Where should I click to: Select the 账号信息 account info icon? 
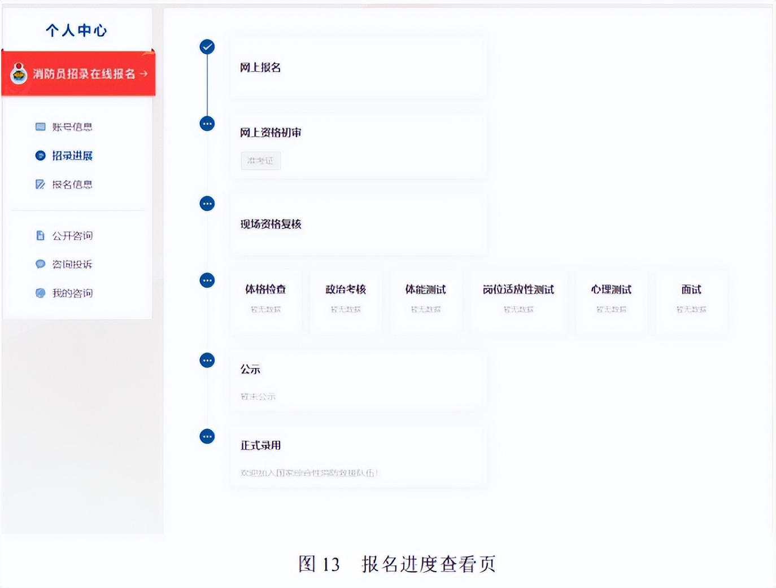click(x=40, y=126)
